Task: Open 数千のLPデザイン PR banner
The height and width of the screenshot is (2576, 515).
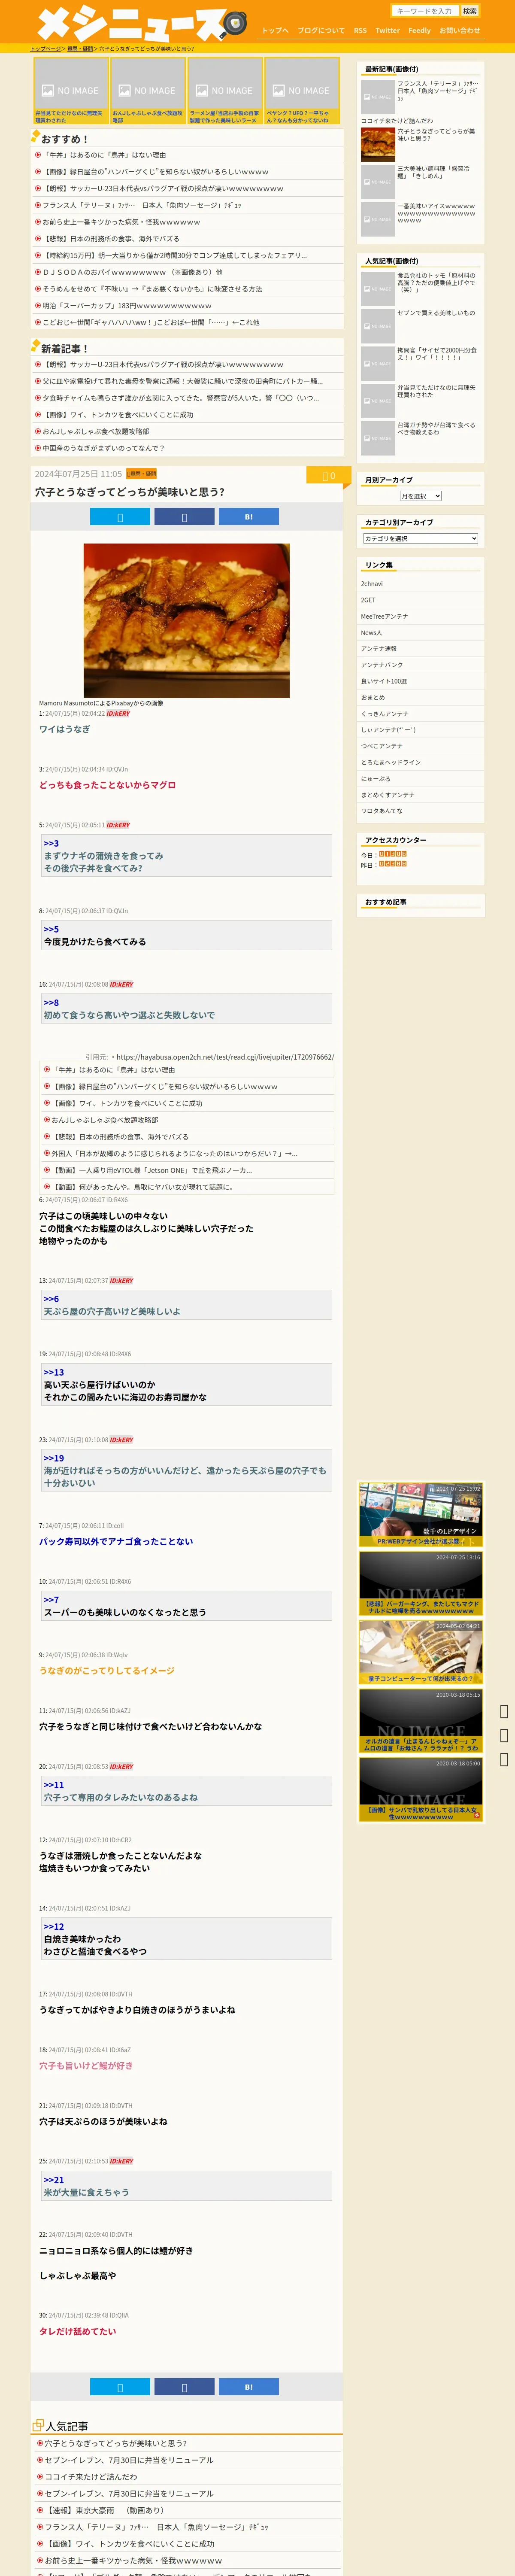Action: pos(421,1515)
